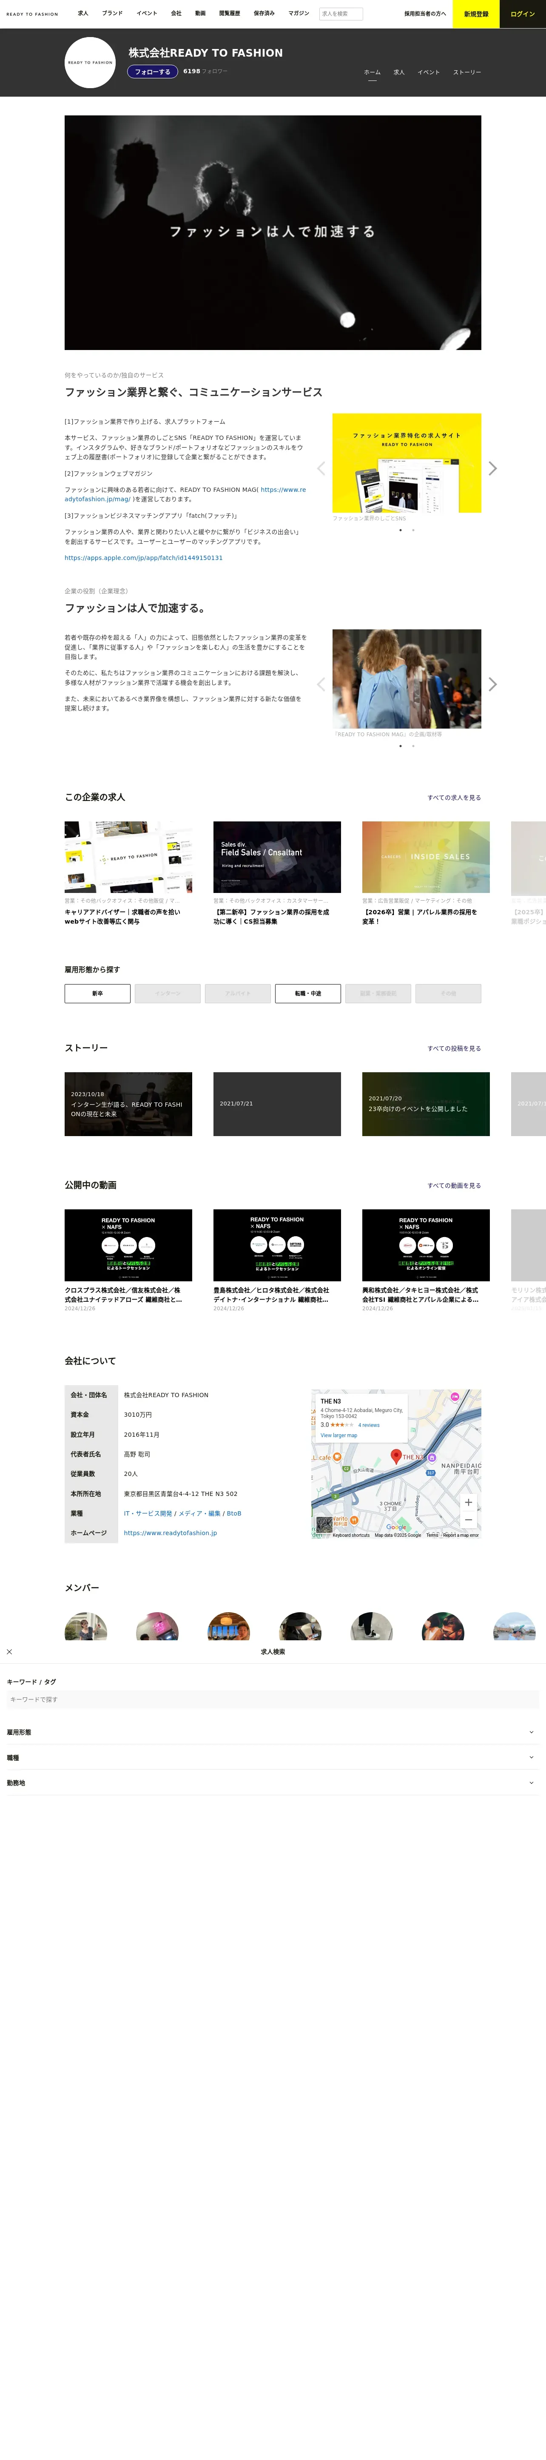
Task: Open the second member avatar with pink lights
Action: pos(157,1626)
